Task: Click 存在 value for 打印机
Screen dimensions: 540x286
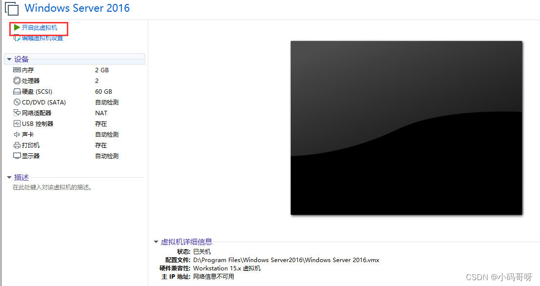Action: pyautogui.click(x=101, y=145)
